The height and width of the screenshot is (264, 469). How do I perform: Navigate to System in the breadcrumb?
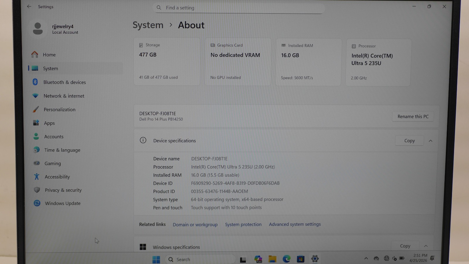[x=148, y=25]
